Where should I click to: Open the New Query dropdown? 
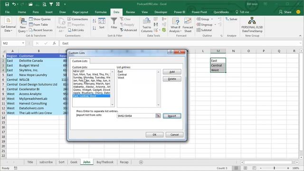point(22,26)
